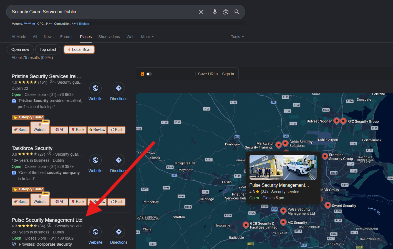This screenshot has width=393, height=249.
Task: Switch to the Forums tab
Action: point(67,37)
